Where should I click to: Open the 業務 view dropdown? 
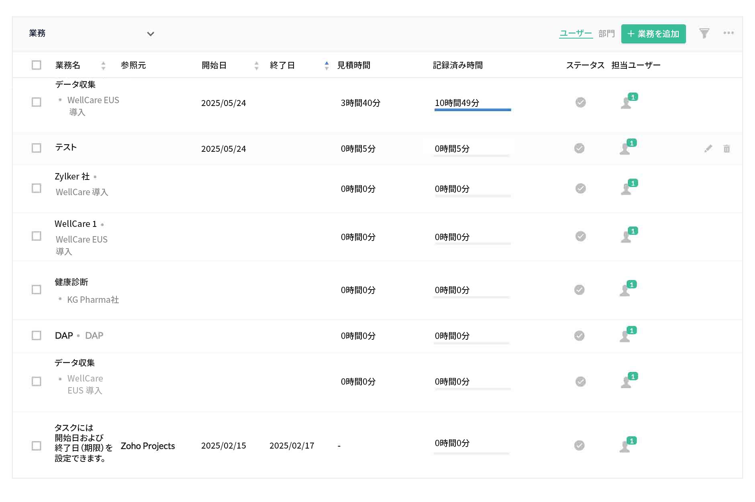151,34
